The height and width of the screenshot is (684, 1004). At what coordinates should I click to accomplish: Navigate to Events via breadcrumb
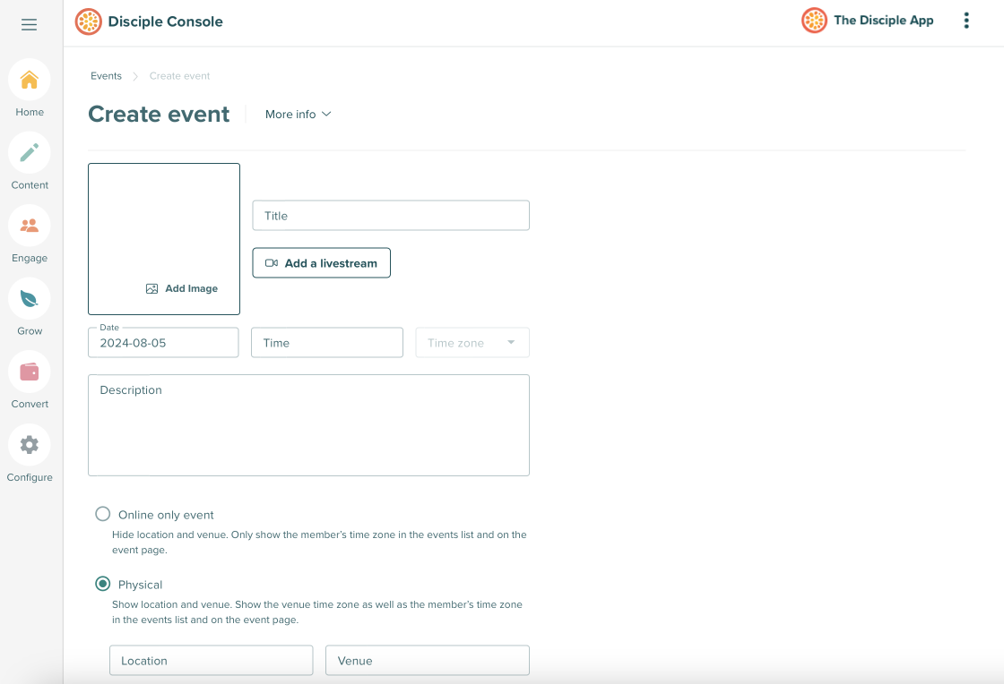[x=106, y=76]
